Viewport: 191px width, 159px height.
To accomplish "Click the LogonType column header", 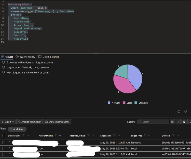I will [137, 136].
